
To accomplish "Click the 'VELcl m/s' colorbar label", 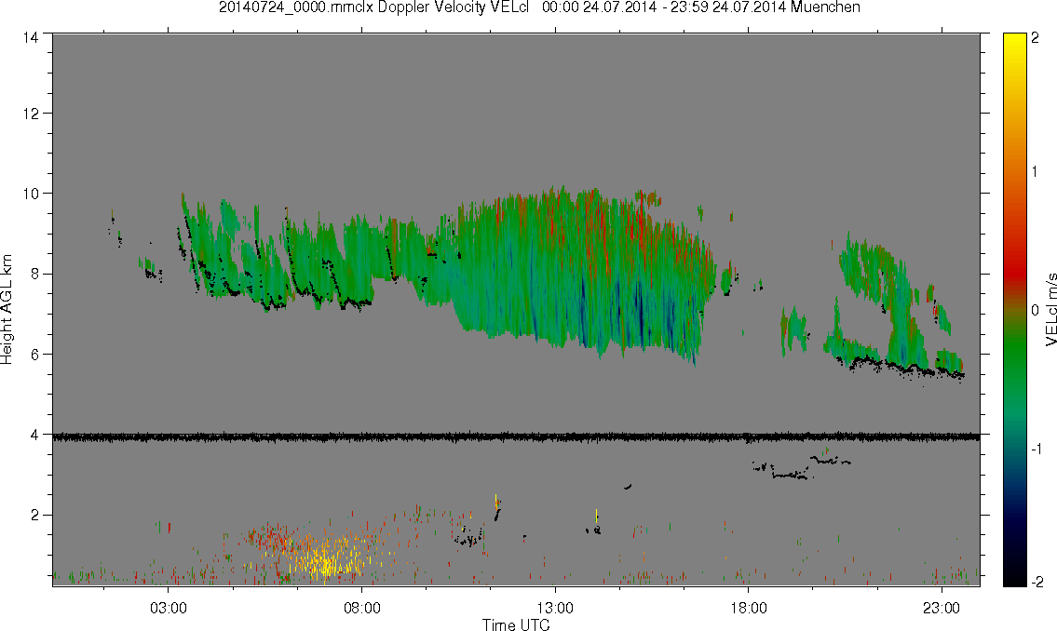I will pyautogui.click(x=1050, y=310).
